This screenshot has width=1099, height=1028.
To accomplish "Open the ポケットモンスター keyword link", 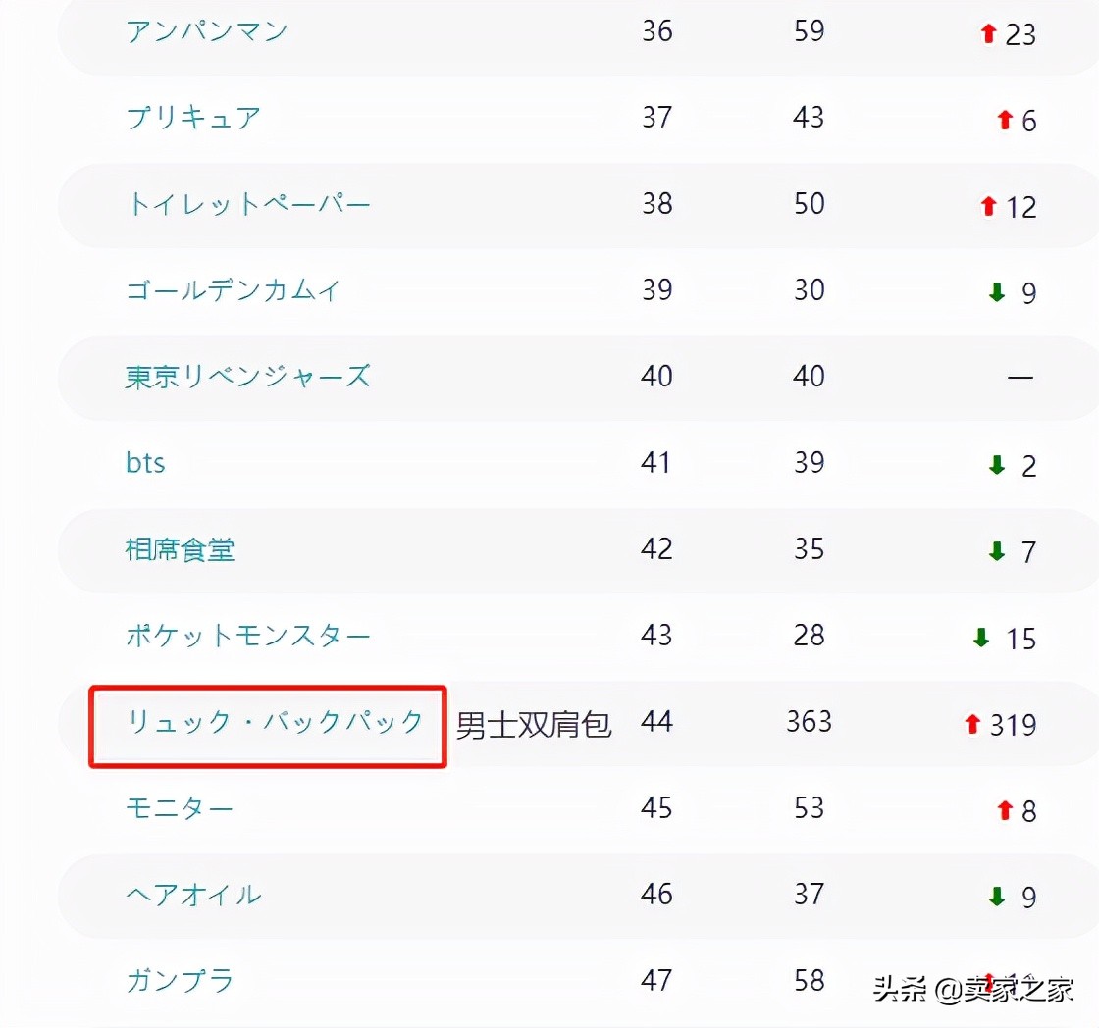I will pyautogui.click(x=248, y=636).
